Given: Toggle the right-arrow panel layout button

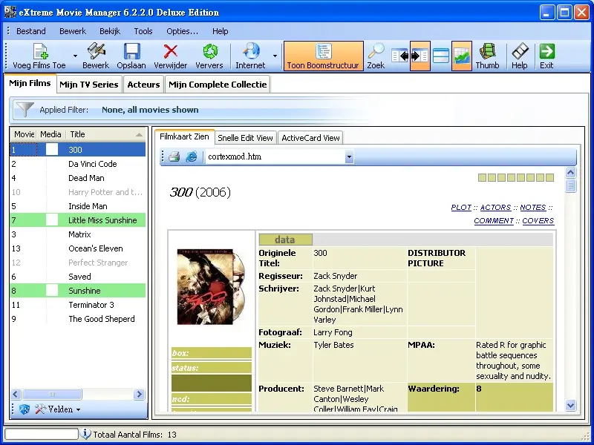Looking at the screenshot, I should (420, 56).
